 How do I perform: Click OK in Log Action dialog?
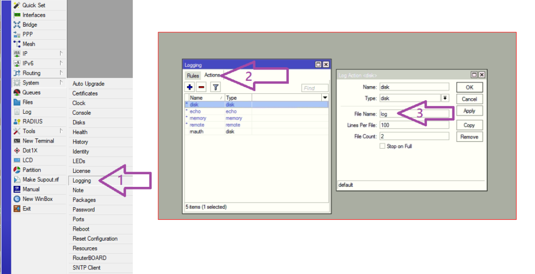[x=469, y=88]
